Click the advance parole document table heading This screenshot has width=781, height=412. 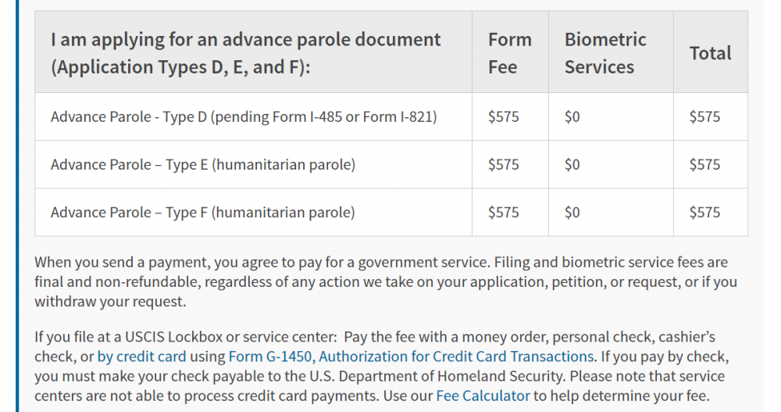click(x=246, y=53)
